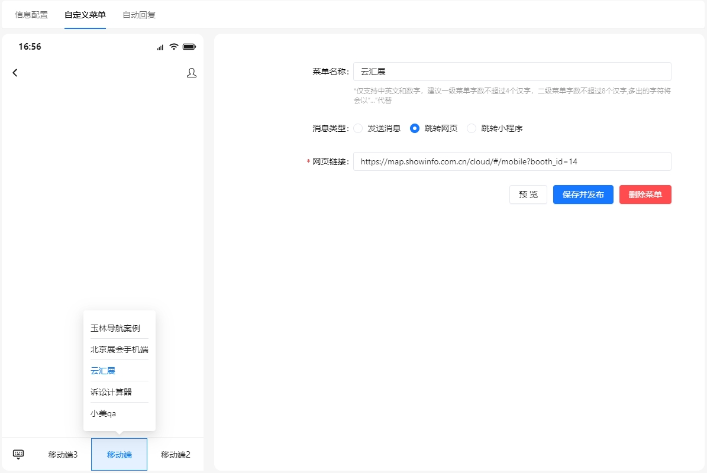Select the 发送消息 radio option

(358, 128)
